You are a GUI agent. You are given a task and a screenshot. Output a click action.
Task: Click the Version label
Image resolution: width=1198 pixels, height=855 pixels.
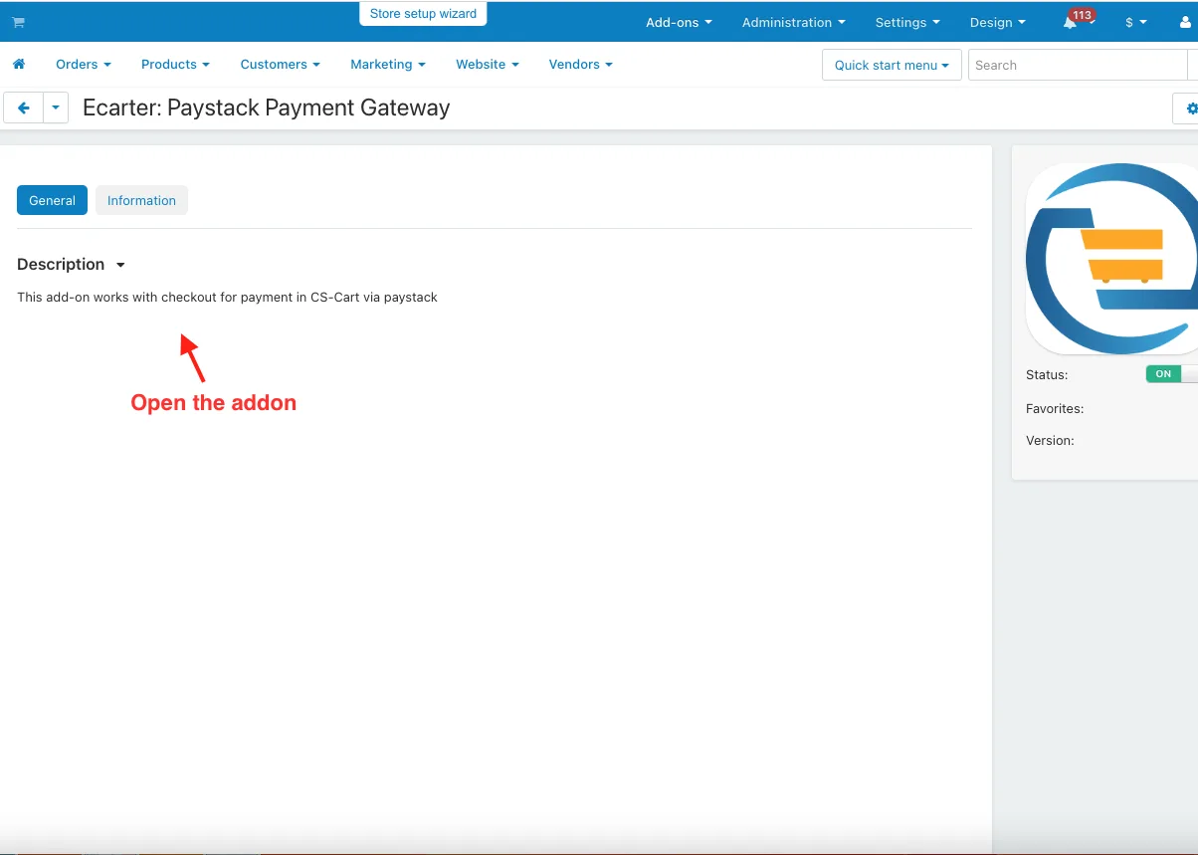(1050, 440)
